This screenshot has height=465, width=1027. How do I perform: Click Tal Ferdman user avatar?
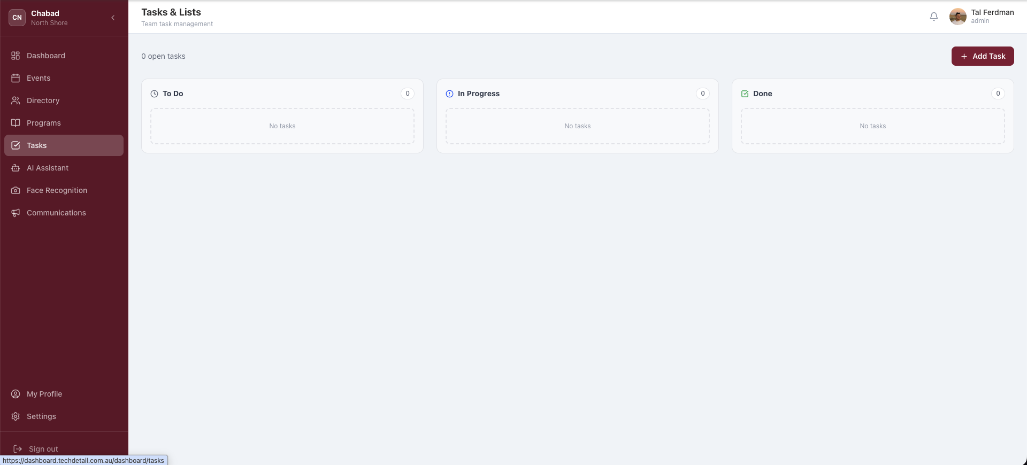[x=958, y=17]
